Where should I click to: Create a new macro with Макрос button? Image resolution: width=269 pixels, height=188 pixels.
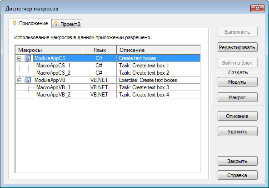tap(238, 97)
